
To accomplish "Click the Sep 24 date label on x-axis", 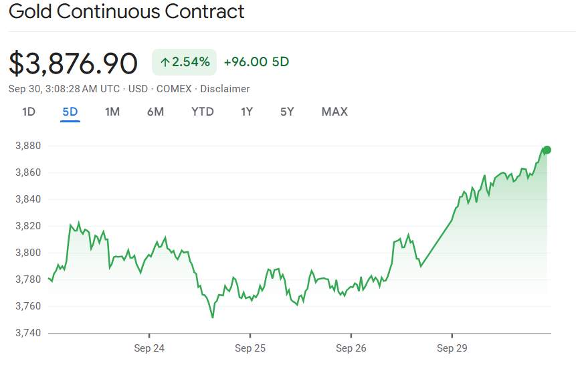I will (149, 348).
